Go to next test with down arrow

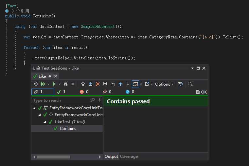pyautogui.click(x=128, y=84)
